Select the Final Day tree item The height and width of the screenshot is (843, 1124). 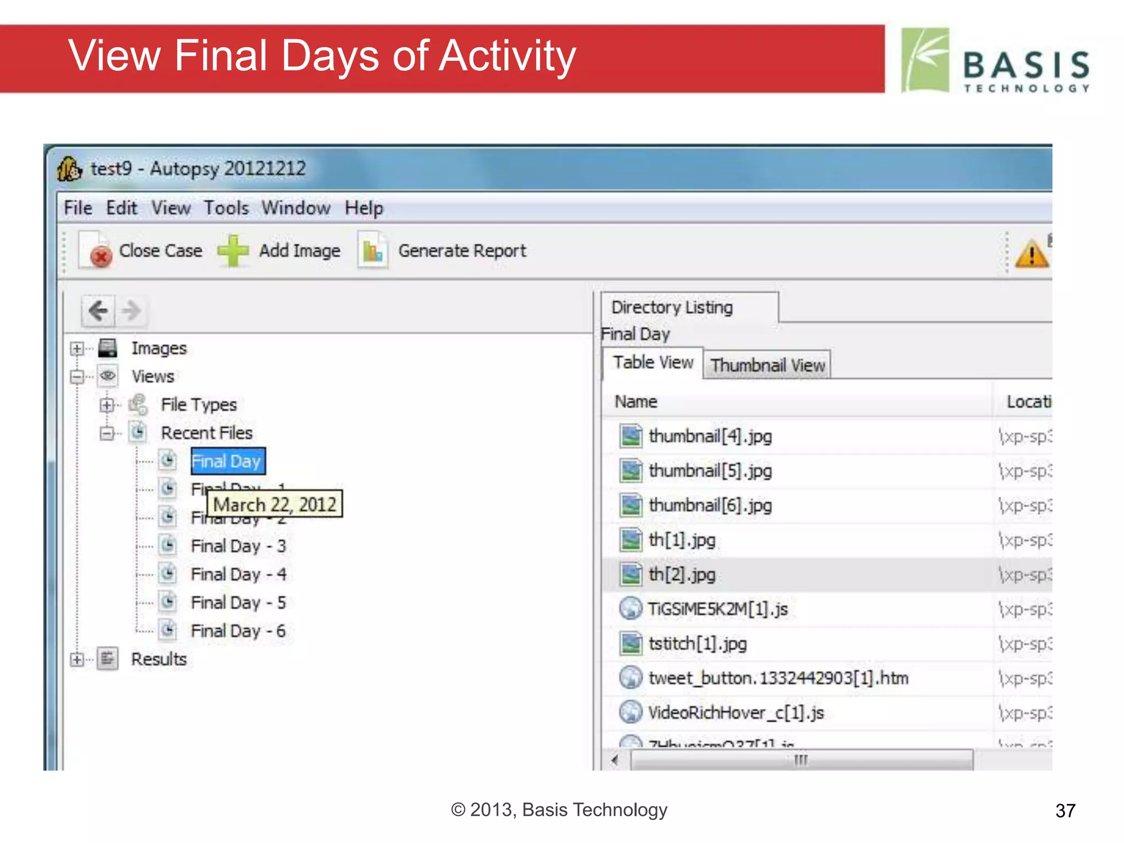pos(228,461)
